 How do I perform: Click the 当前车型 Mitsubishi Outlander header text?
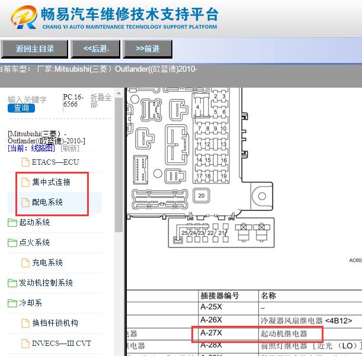98,69
